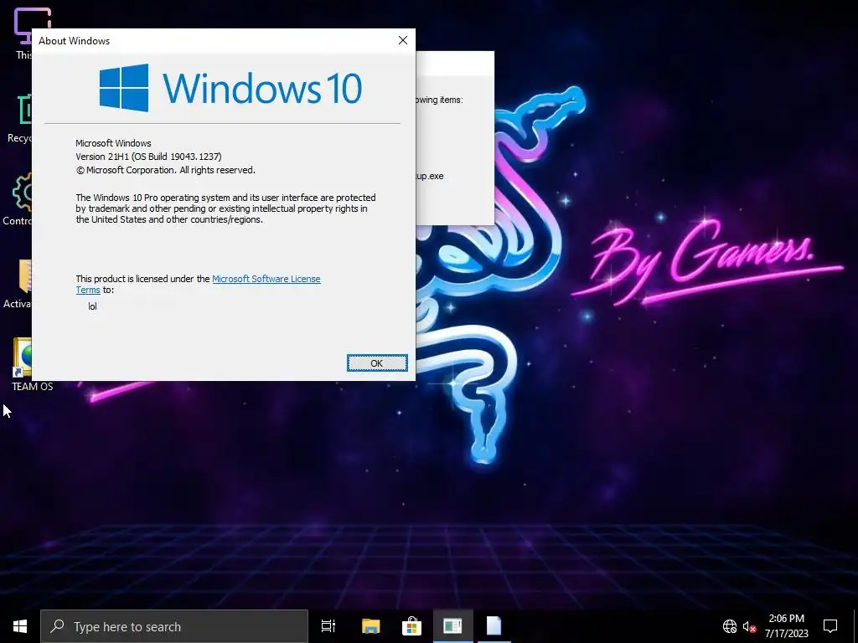Open the Windows Start menu
The image size is (858, 643).
(20, 626)
